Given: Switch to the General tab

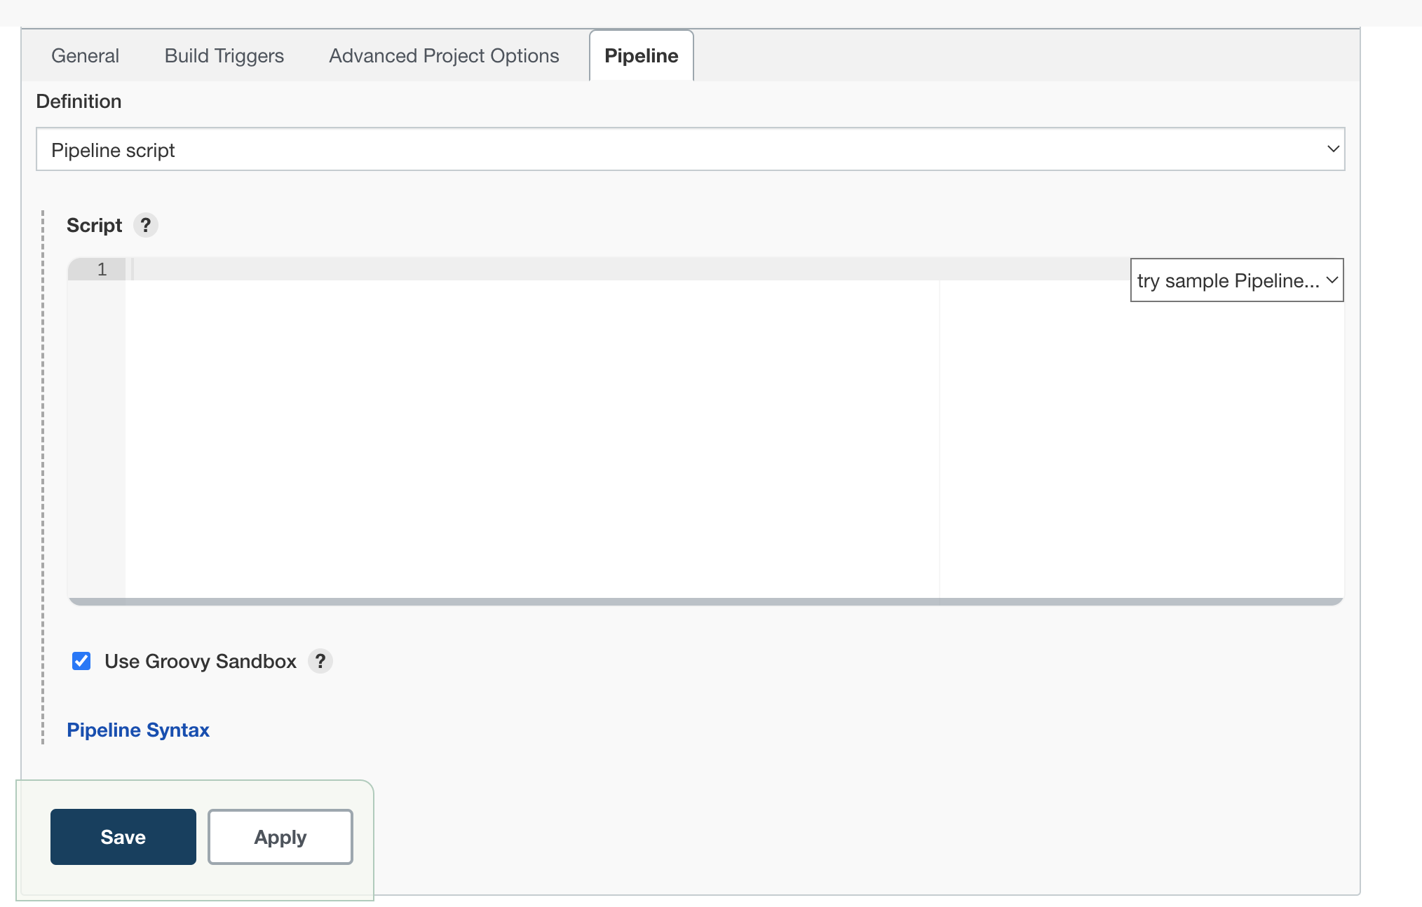Looking at the screenshot, I should (x=85, y=55).
